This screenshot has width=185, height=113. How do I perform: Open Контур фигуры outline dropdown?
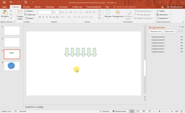click(143, 14)
